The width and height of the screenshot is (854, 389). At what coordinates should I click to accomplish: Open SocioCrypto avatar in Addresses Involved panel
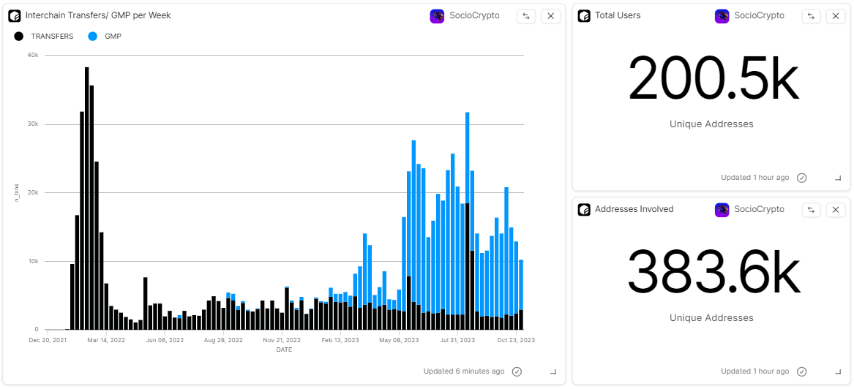click(722, 209)
